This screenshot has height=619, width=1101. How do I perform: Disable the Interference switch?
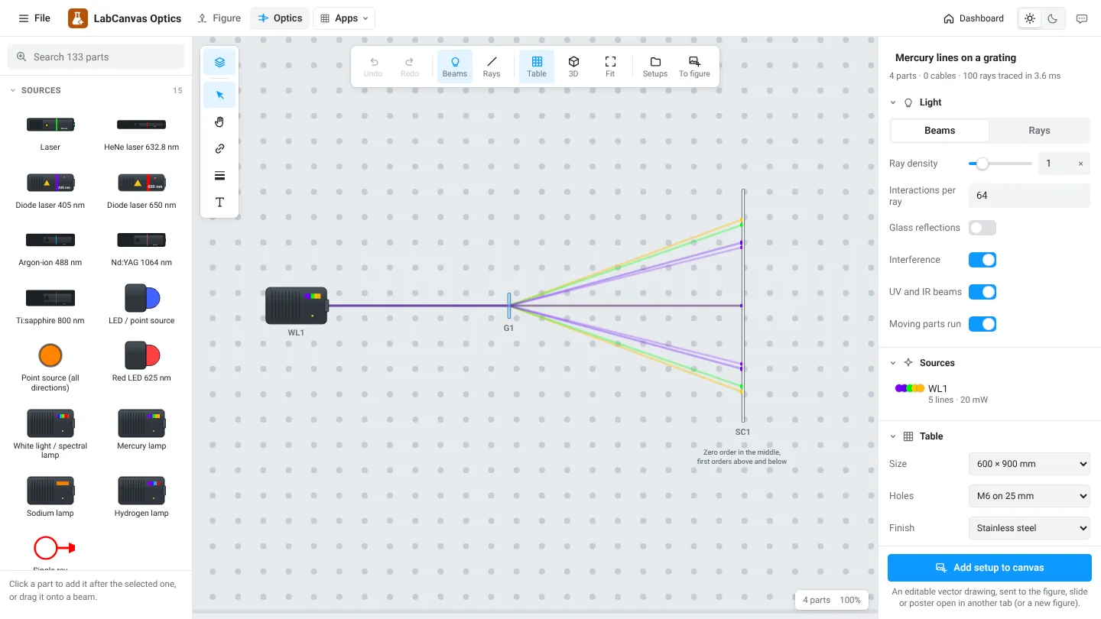click(x=982, y=260)
